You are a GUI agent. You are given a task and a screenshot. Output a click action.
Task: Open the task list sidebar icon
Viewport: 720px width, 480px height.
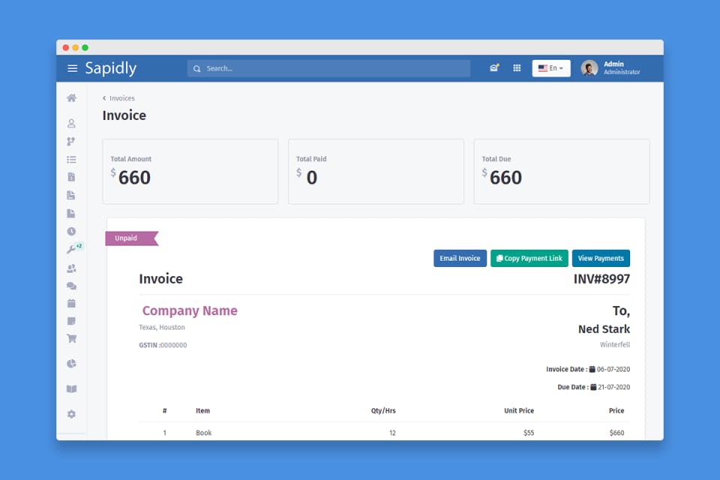(71, 160)
